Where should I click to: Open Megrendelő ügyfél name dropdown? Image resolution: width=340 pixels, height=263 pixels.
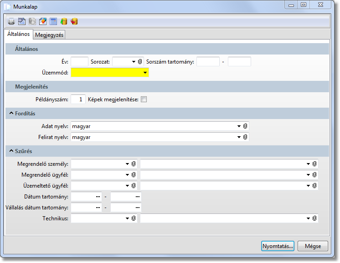(x=308, y=175)
